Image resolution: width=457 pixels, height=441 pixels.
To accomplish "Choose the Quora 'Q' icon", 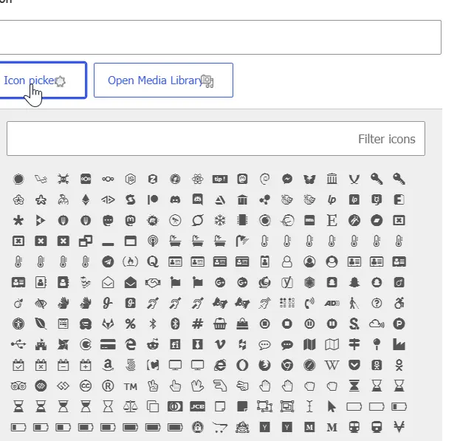I will [153, 261].
